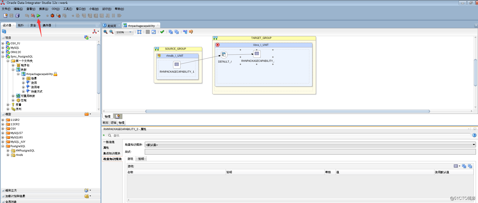This screenshot has height=203, width=478.
Task: Click the diagram horizontal scrollbar
Action: click(x=287, y=111)
